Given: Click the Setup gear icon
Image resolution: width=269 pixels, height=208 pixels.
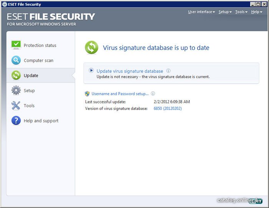Looking at the screenshot, I should 16,91.
